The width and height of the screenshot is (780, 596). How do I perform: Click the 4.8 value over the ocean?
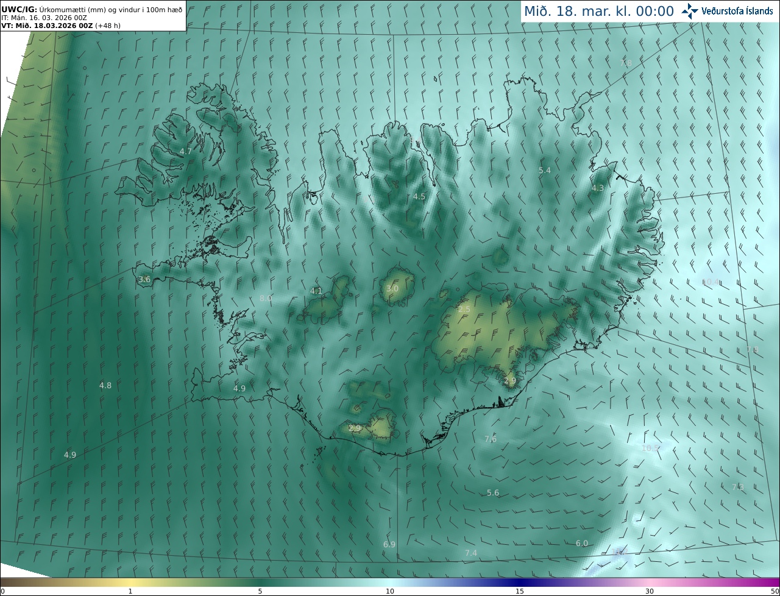(x=105, y=385)
